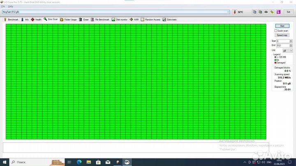Viewport: 296px width, 166px height.
Task: Open the Mail app from the taskbar
Action: (x=108, y=162)
